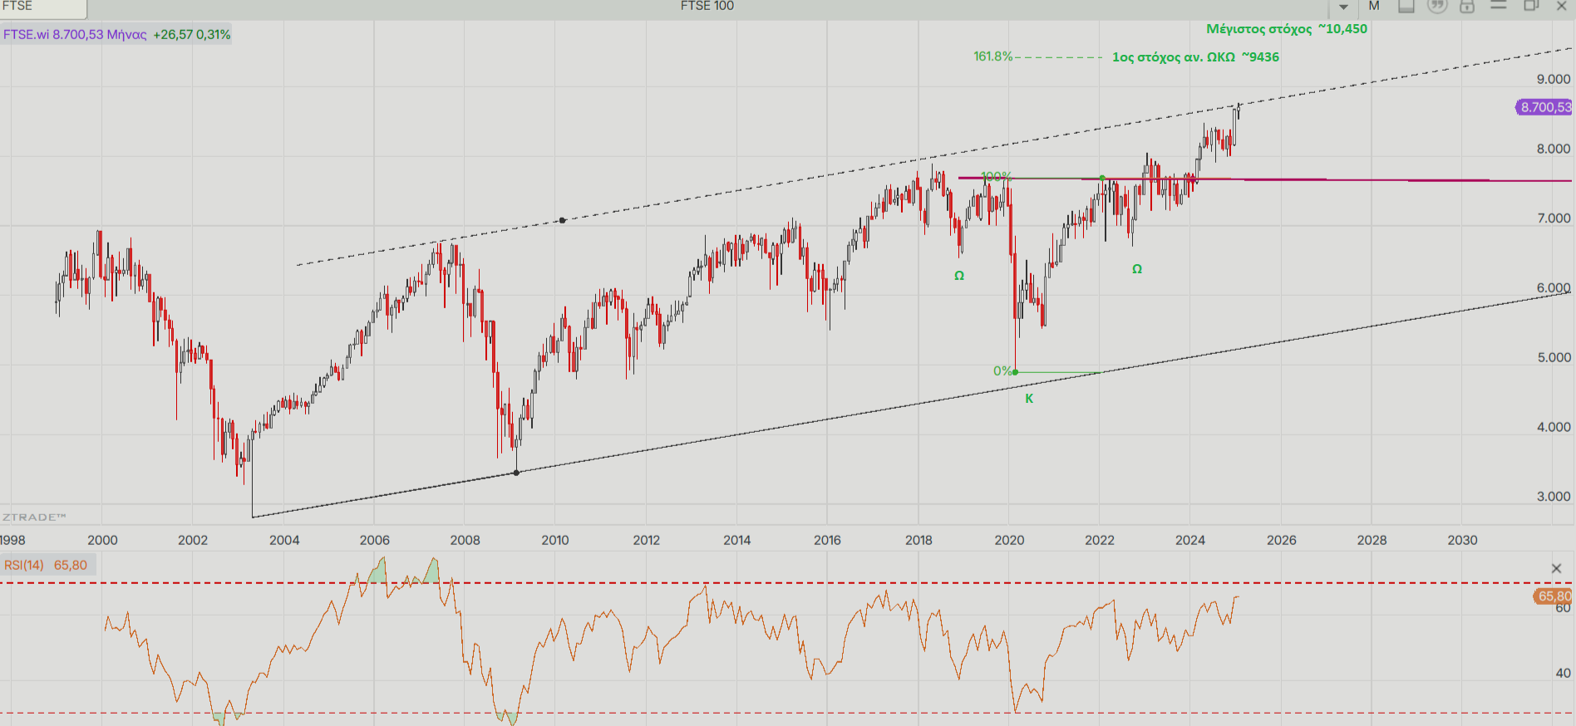
Task: Click the 3.000 price axis label
Action: click(1554, 497)
